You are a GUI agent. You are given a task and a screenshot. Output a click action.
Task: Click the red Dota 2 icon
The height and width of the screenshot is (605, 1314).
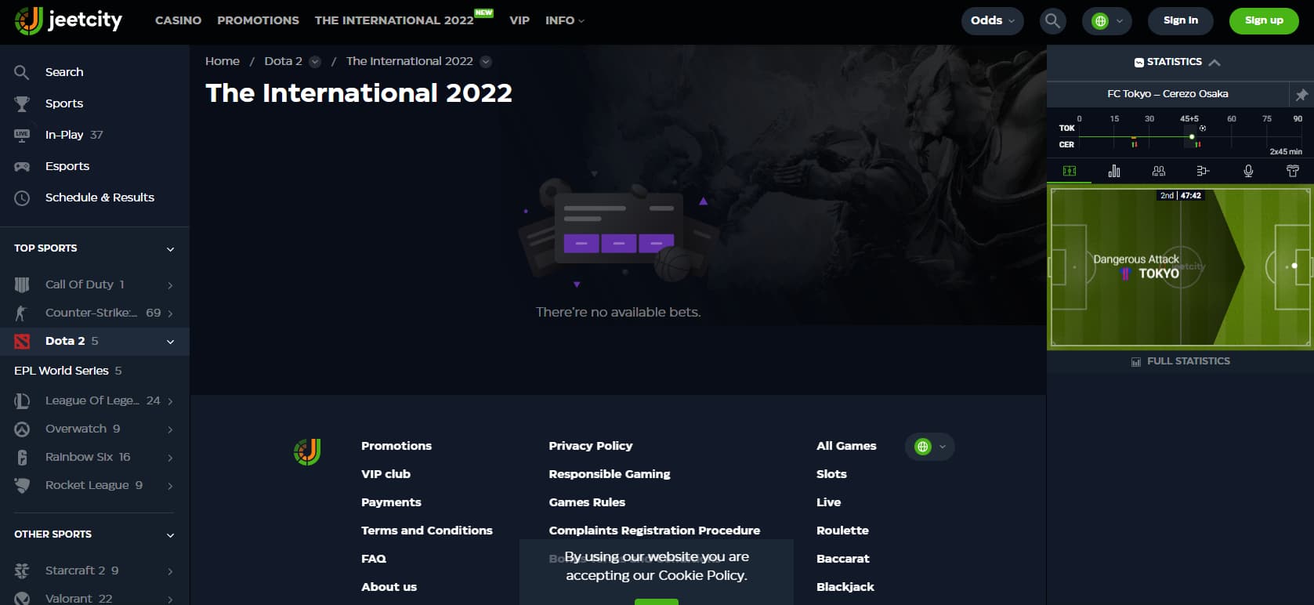(22, 341)
